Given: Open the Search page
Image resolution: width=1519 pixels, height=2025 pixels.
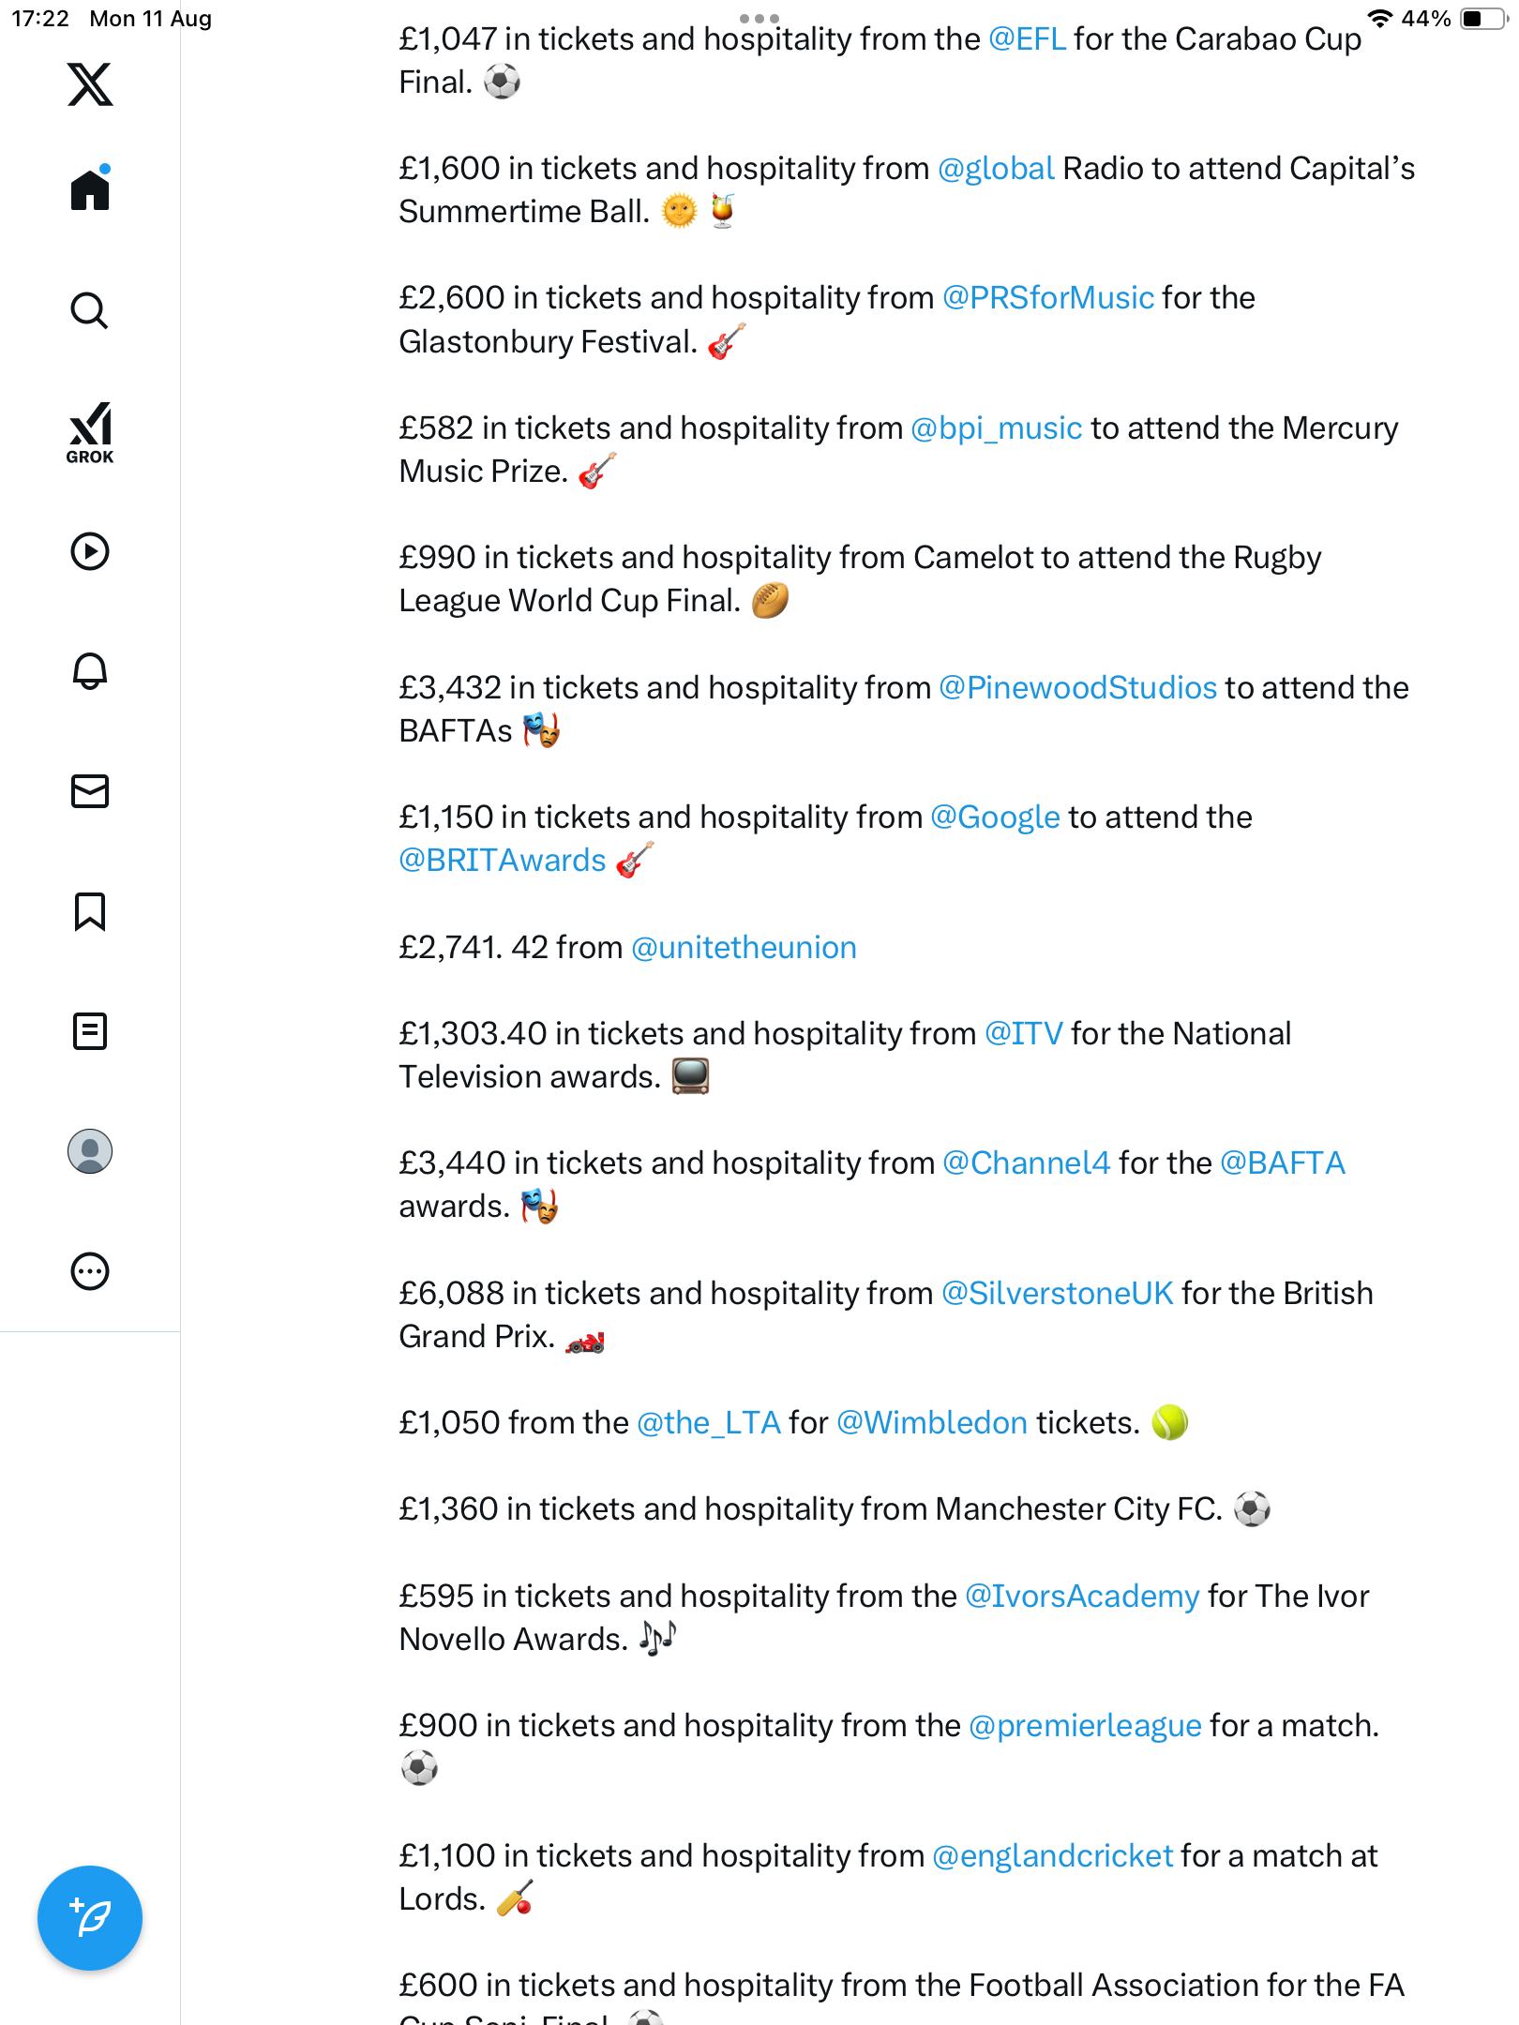Looking at the screenshot, I should click(x=90, y=310).
